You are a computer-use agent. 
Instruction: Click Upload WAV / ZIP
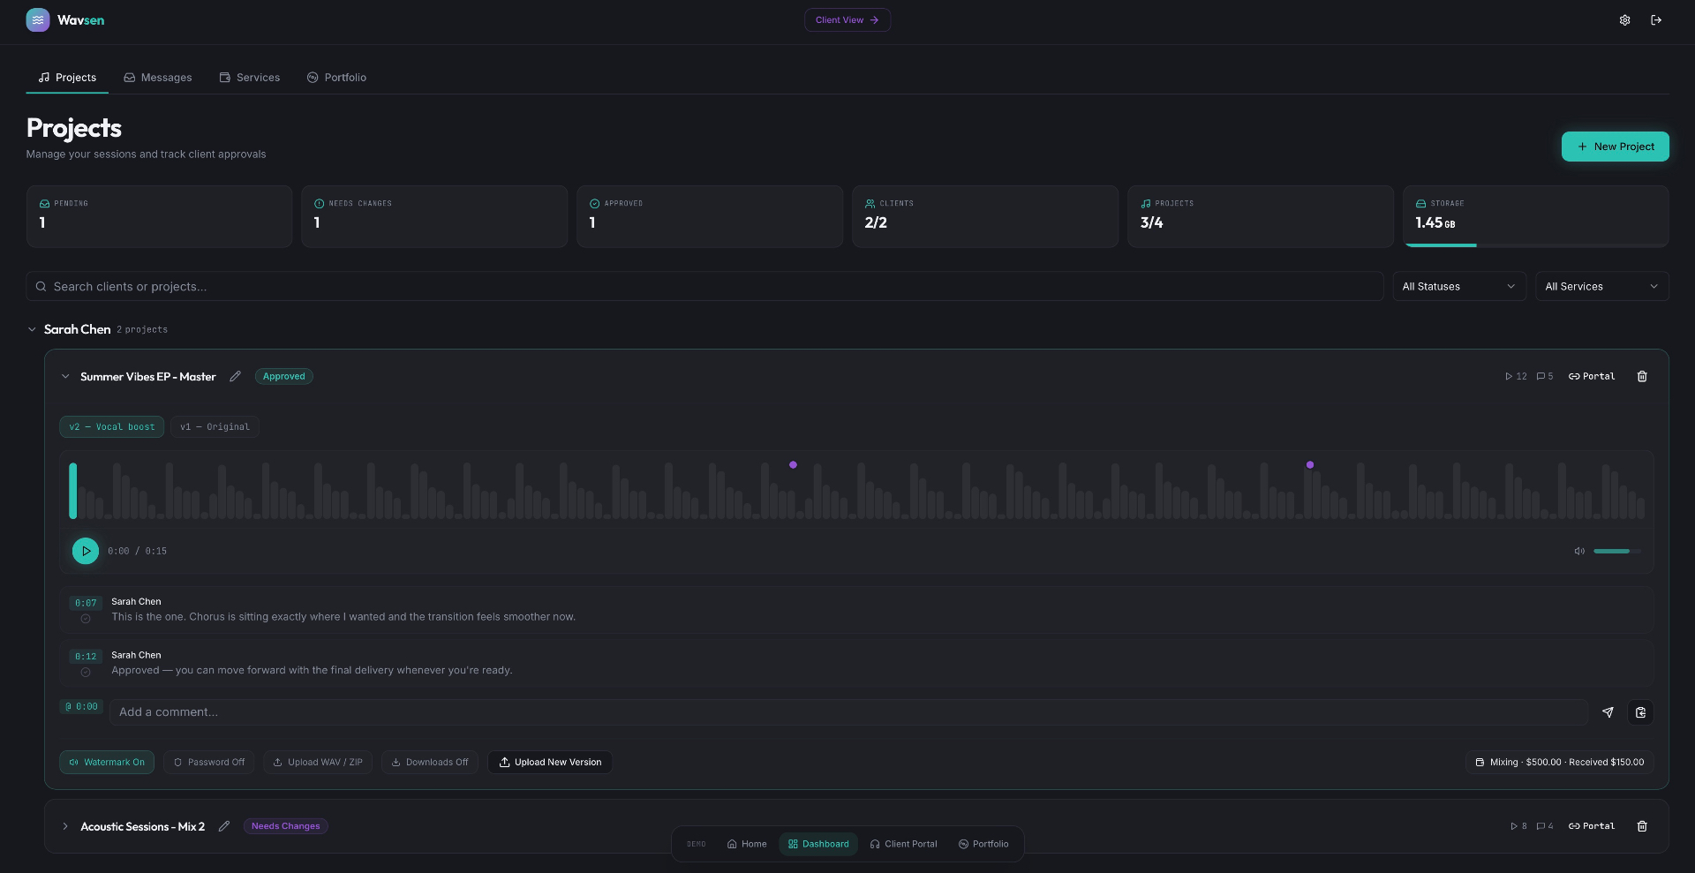(x=318, y=762)
